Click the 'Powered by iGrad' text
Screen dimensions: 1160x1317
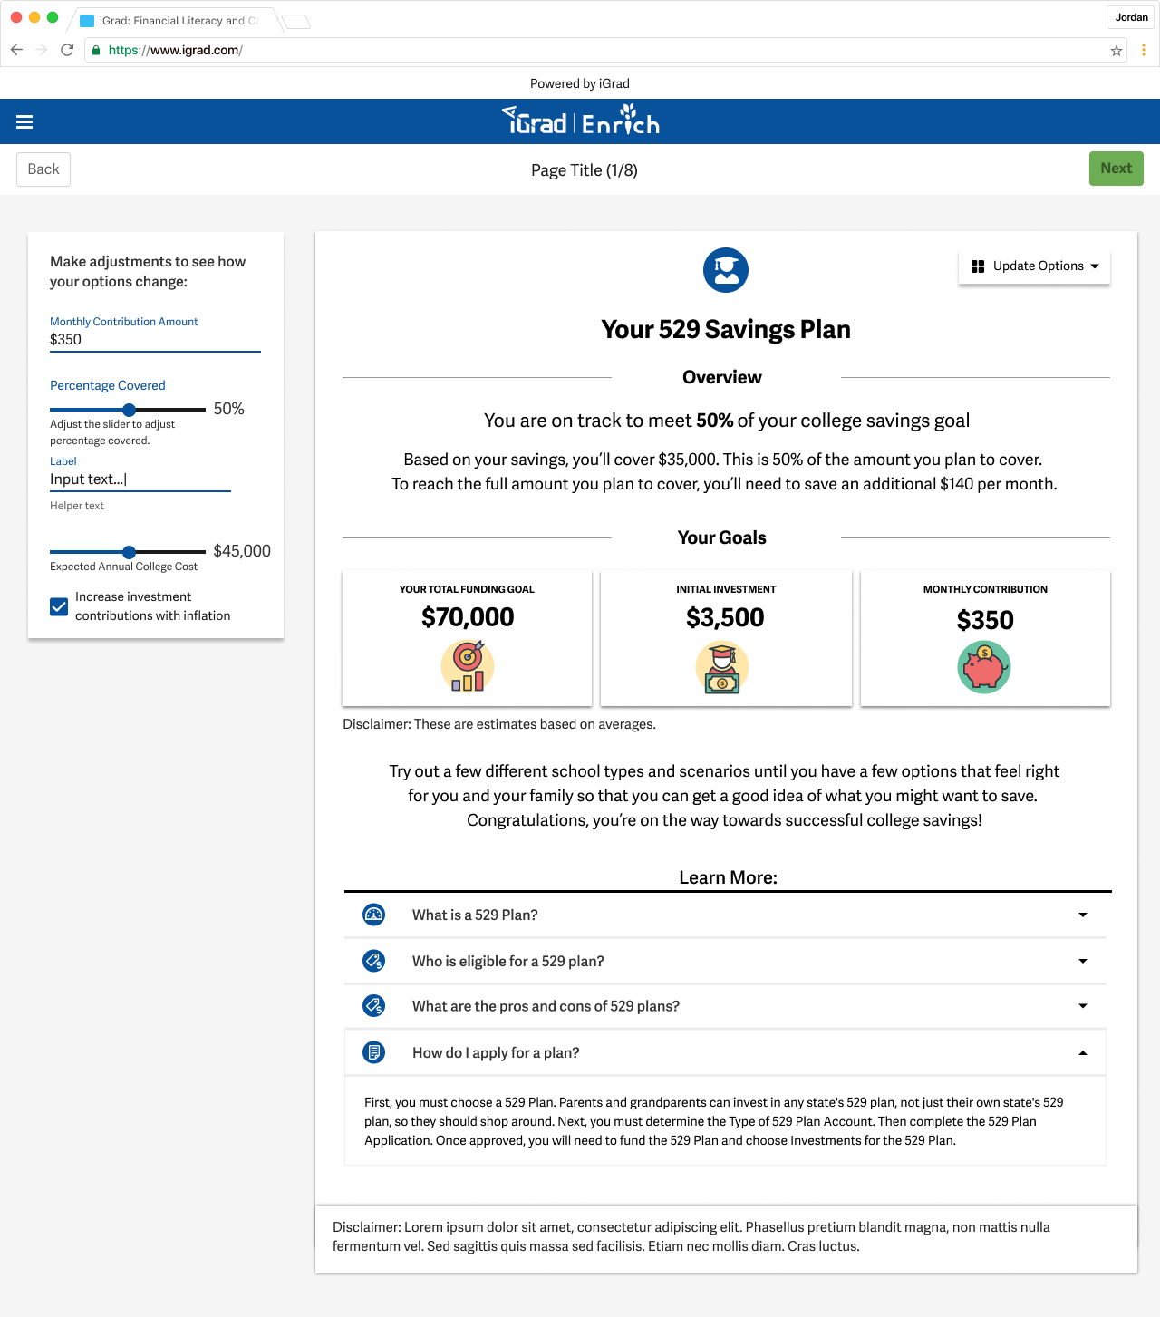pyautogui.click(x=580, y=83)
